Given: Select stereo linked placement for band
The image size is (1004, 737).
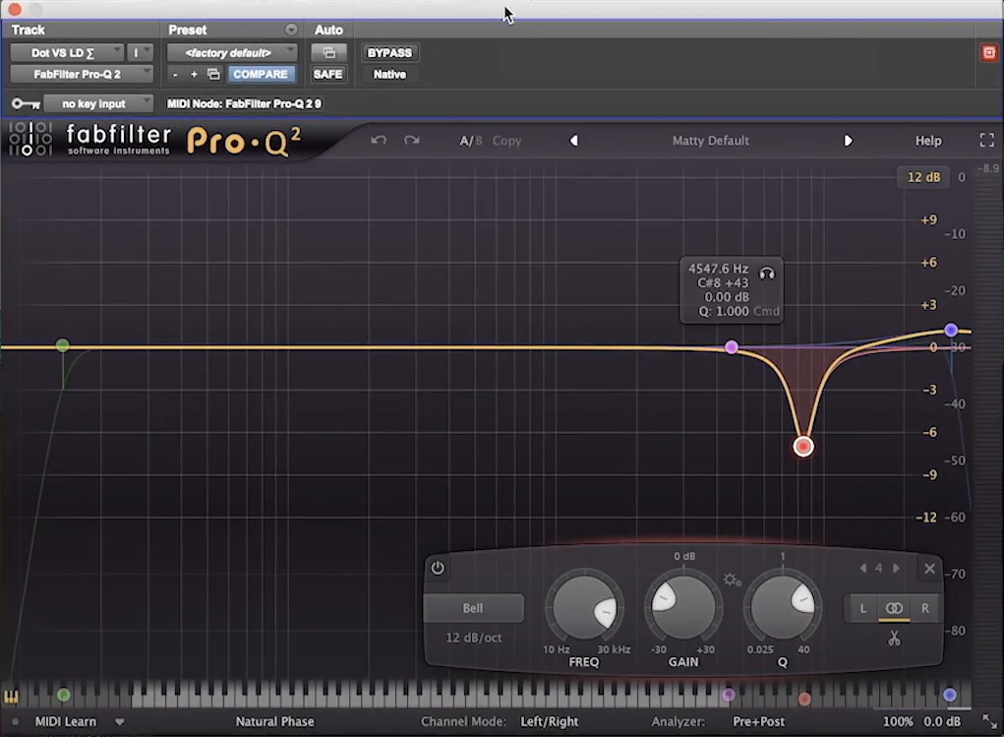Looking at the screenshot, I should tap(894, 608).
